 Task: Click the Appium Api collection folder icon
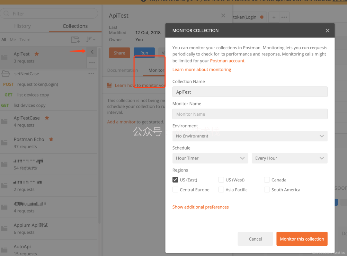coord(4,228)
